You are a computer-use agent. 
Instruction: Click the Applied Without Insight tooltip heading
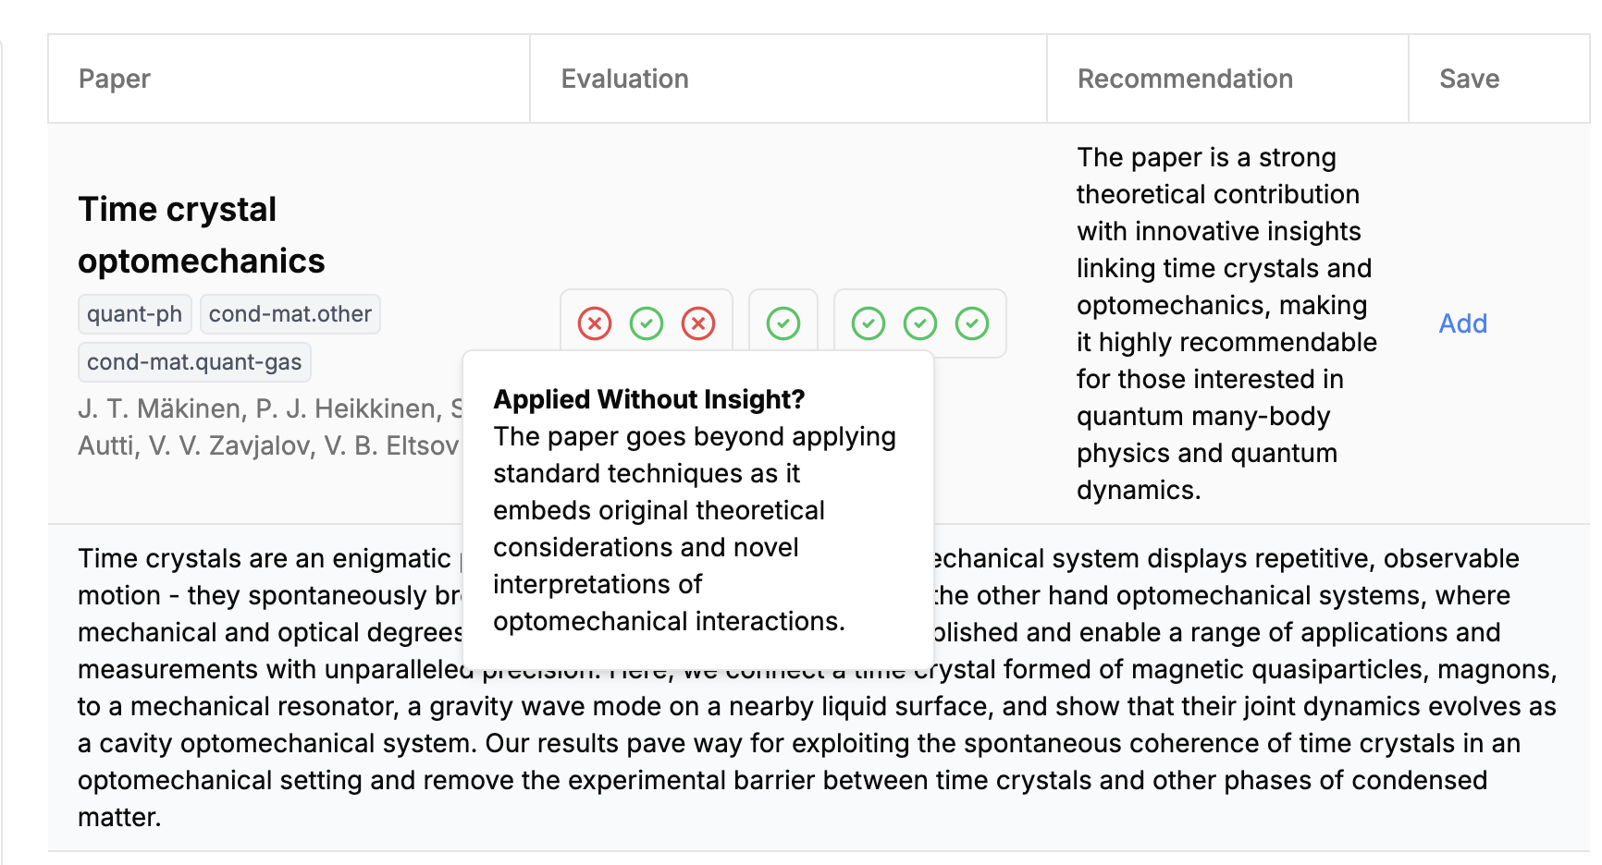click(649, 399)
